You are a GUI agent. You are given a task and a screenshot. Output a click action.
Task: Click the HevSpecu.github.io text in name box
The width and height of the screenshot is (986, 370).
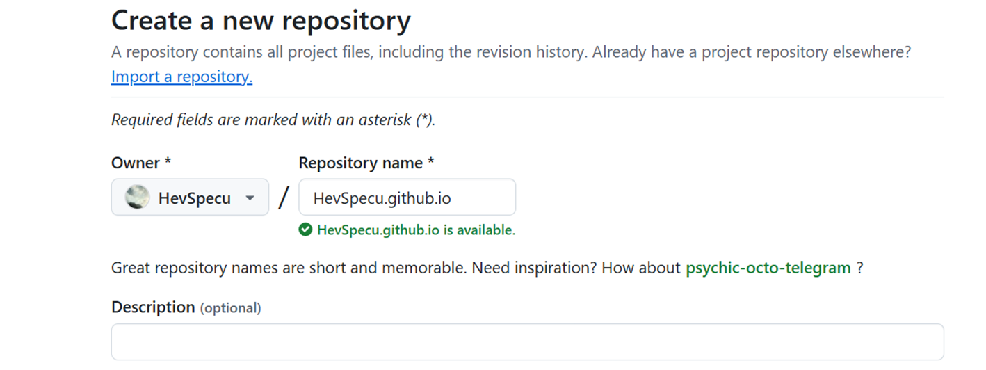[382, 198]
